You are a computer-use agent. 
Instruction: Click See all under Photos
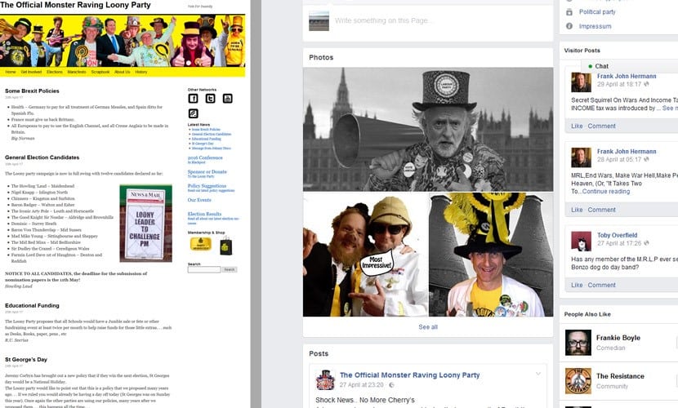(x=428, y=327)
